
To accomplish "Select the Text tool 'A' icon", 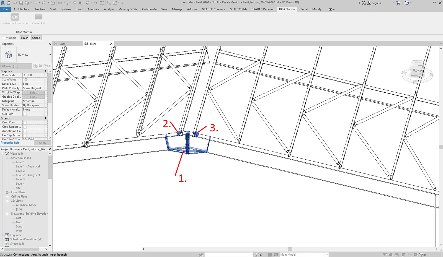I will point(80,3).
